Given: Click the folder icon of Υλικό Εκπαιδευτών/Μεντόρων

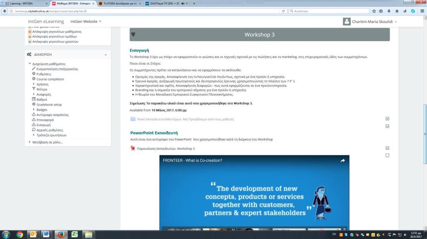Looking at the screenshot, I should (x=133, y=119).
